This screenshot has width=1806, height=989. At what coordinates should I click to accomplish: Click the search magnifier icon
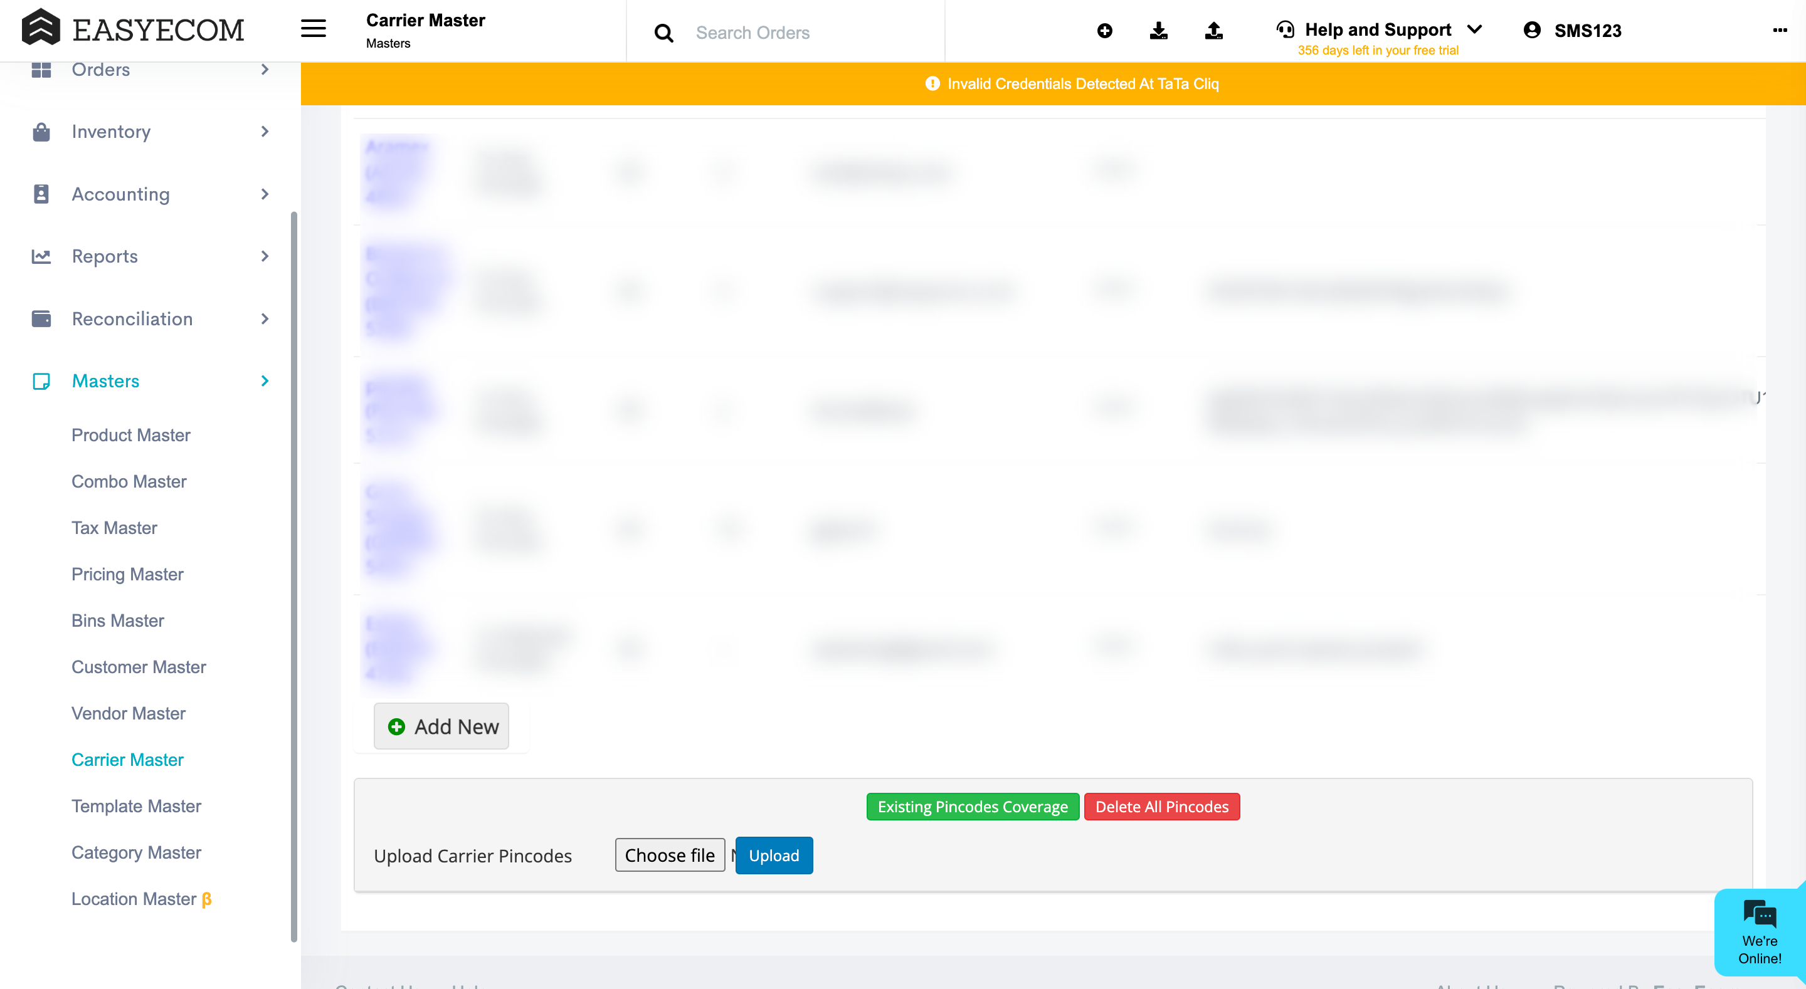pyautogui.click(x=663, y=33)
